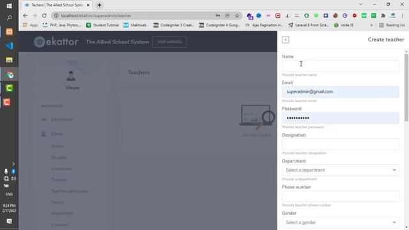Open Codeigniter 3 Create bookmark

(174, 25)
